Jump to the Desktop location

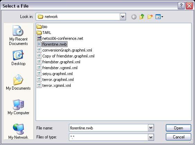click(18, 58)
